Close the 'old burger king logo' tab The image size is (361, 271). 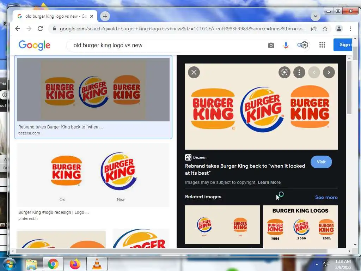tap(92, 16)
